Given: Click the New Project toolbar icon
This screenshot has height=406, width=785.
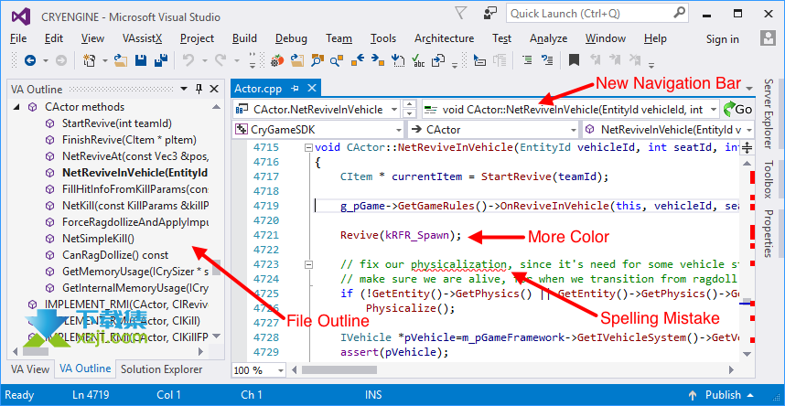Looking at the screenshot, I should (x=89, y=60).
